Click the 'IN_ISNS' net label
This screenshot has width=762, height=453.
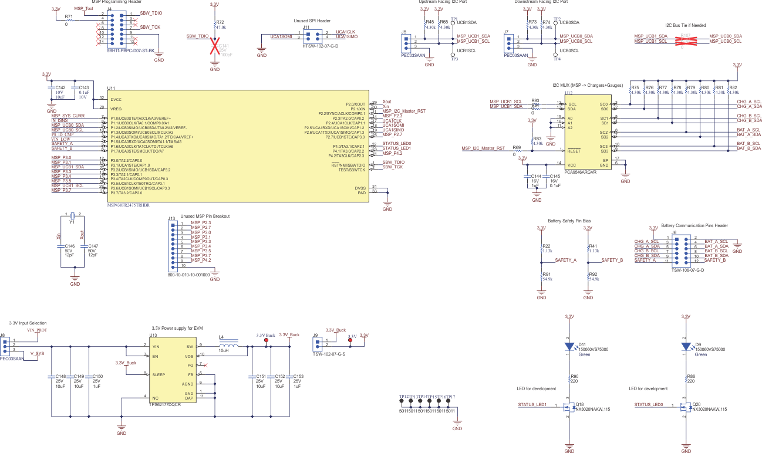point(60,120)
